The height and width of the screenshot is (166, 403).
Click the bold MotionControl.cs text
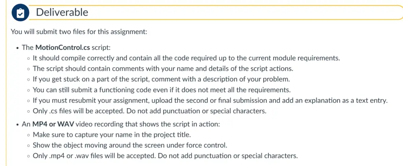pos(63,47)
